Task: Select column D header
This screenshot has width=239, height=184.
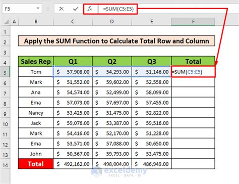Action: click(x=112, y=22)
